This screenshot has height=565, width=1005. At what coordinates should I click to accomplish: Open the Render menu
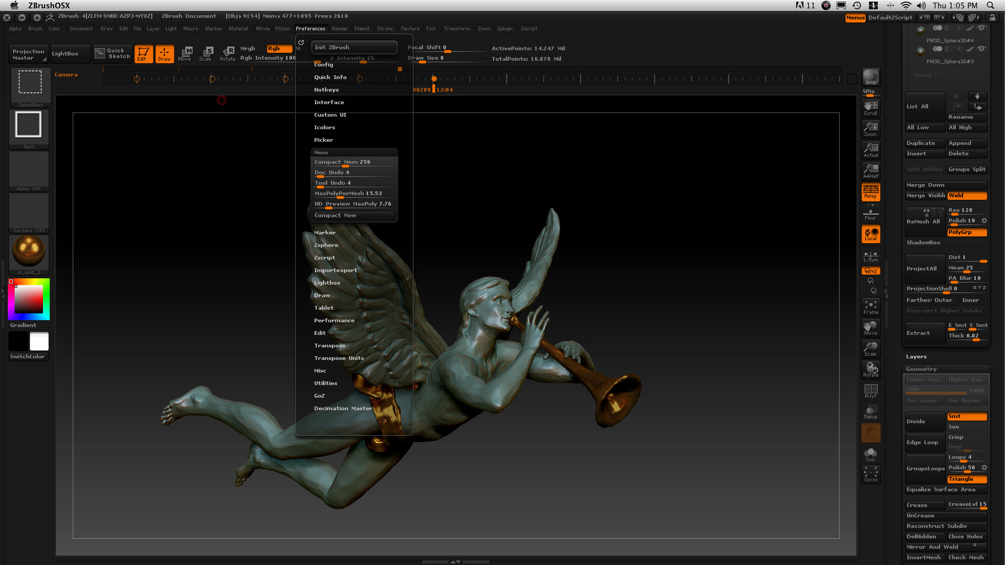click(x=340, y=29)
